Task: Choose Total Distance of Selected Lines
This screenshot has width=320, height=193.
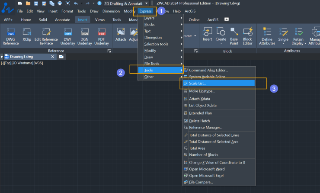Action: (219, 135)
